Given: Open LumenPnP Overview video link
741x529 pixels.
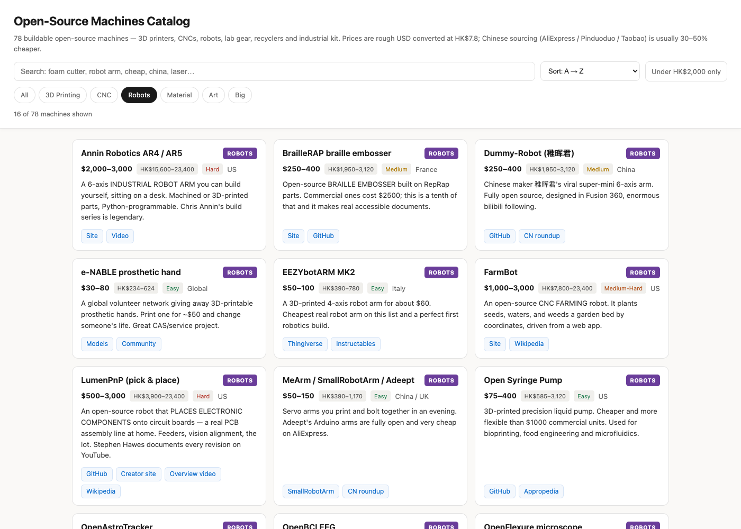Looking at the screenshot, I should coord(193,474).
